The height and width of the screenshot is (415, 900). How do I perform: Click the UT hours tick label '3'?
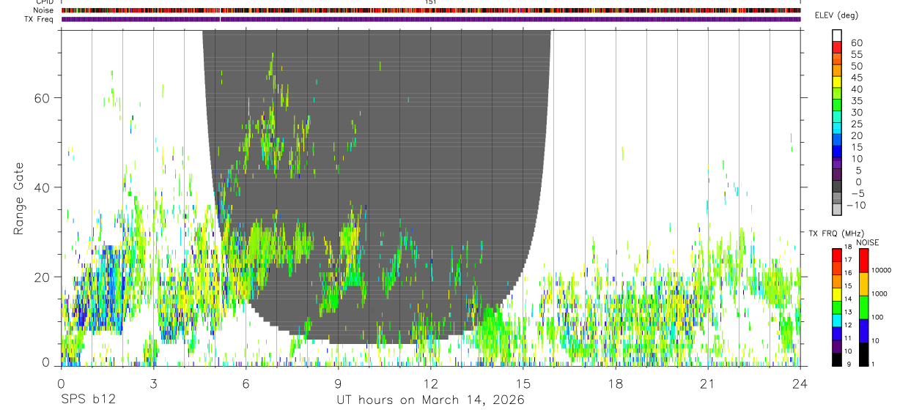154,384
